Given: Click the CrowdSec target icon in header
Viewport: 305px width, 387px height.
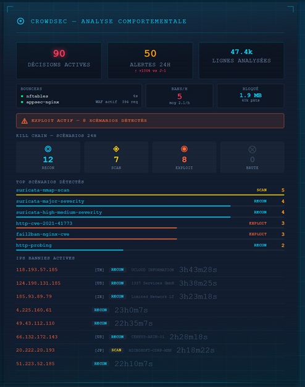Looking at the screenshot, I should click(x=20, y=21).
